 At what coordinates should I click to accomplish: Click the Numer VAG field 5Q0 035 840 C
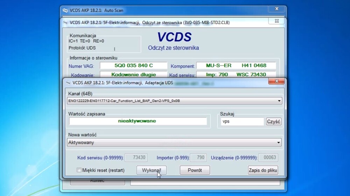pyautogui.click(x=133, y=66)
